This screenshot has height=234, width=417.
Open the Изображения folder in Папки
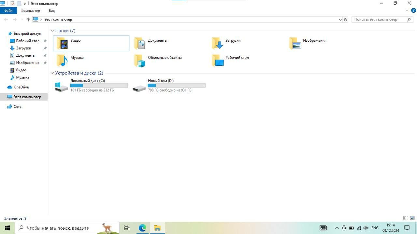324,43
